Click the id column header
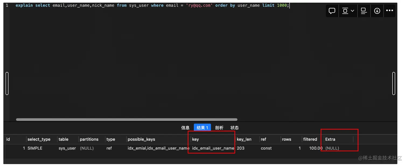The height and width of the screenshot is (166, 407). click(x=8, y=139)
